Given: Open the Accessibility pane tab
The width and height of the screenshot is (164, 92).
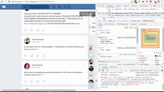Looking at the screenshot, I should tap(143, 24).
